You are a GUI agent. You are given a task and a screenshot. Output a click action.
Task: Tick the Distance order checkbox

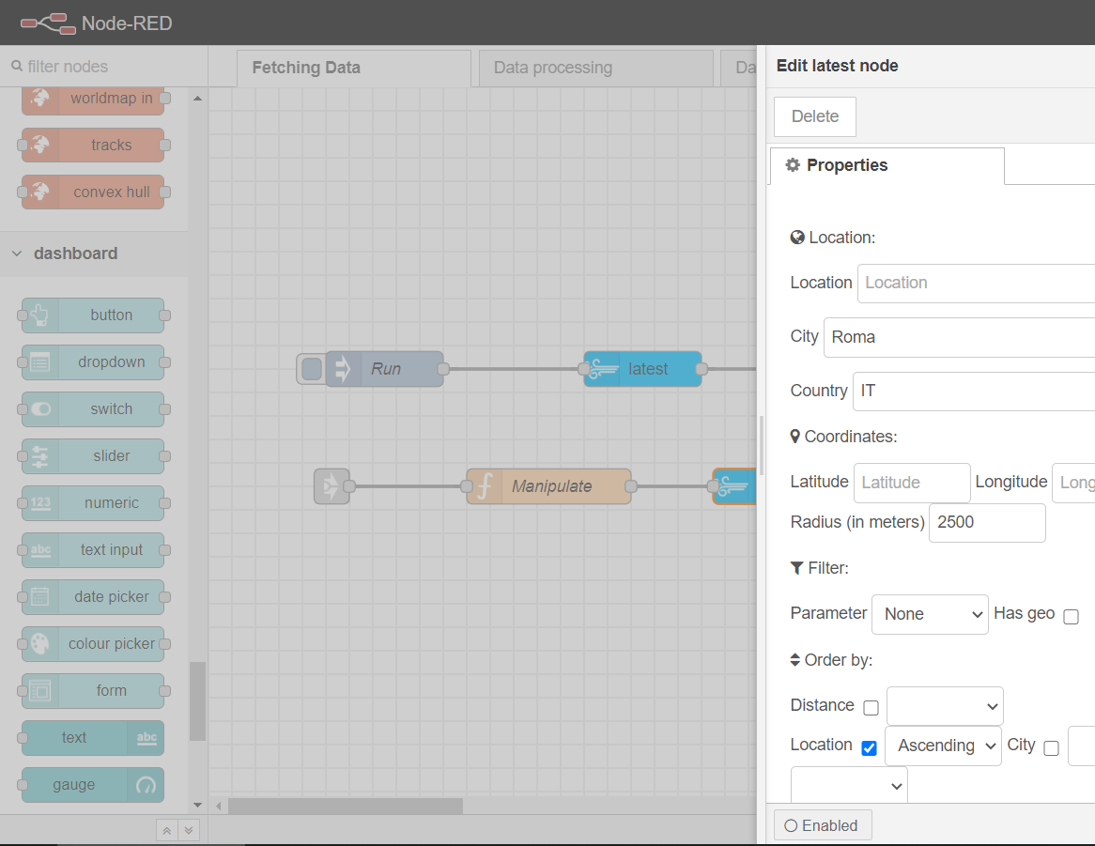point(871,708)
